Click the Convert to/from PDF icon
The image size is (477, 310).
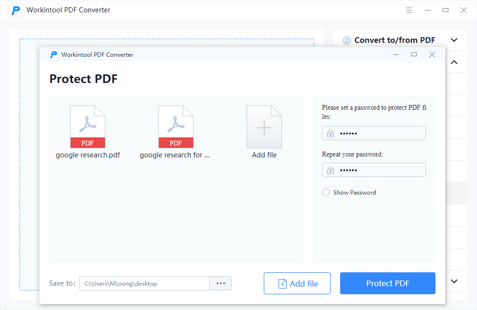pyautogui.click(x=347, y=40)
